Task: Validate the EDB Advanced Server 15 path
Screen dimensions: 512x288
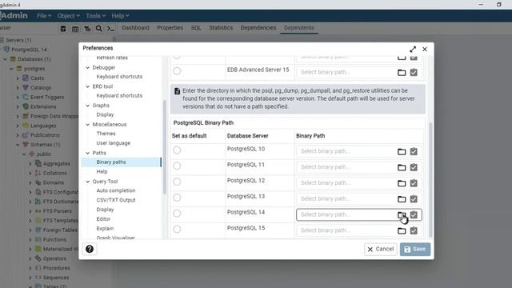Action: point(414,73)
